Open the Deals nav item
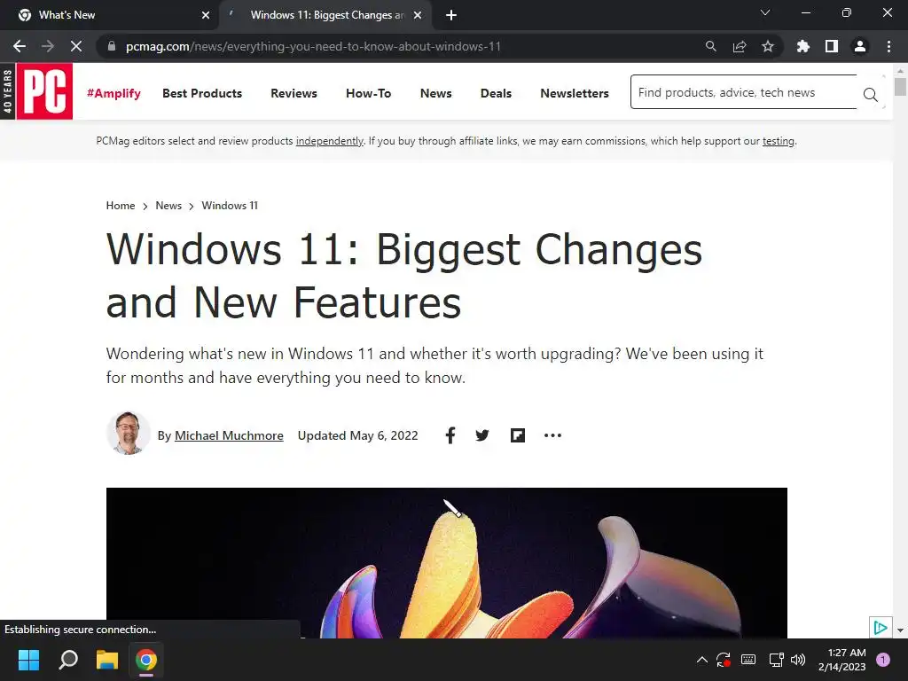Viewport: 908px width, 681px height. (496, 93)
